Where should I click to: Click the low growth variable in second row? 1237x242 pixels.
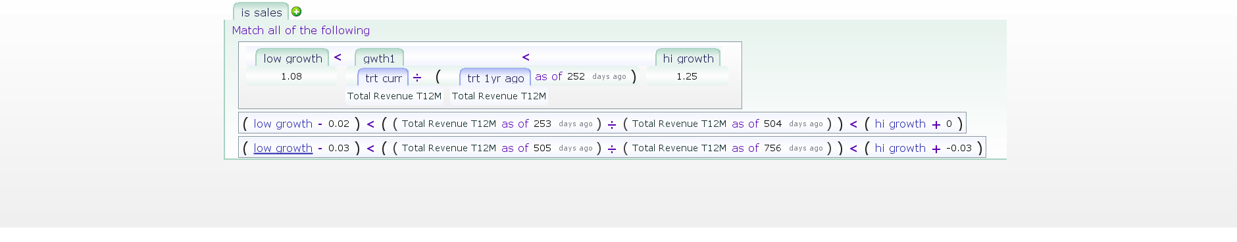283,124
